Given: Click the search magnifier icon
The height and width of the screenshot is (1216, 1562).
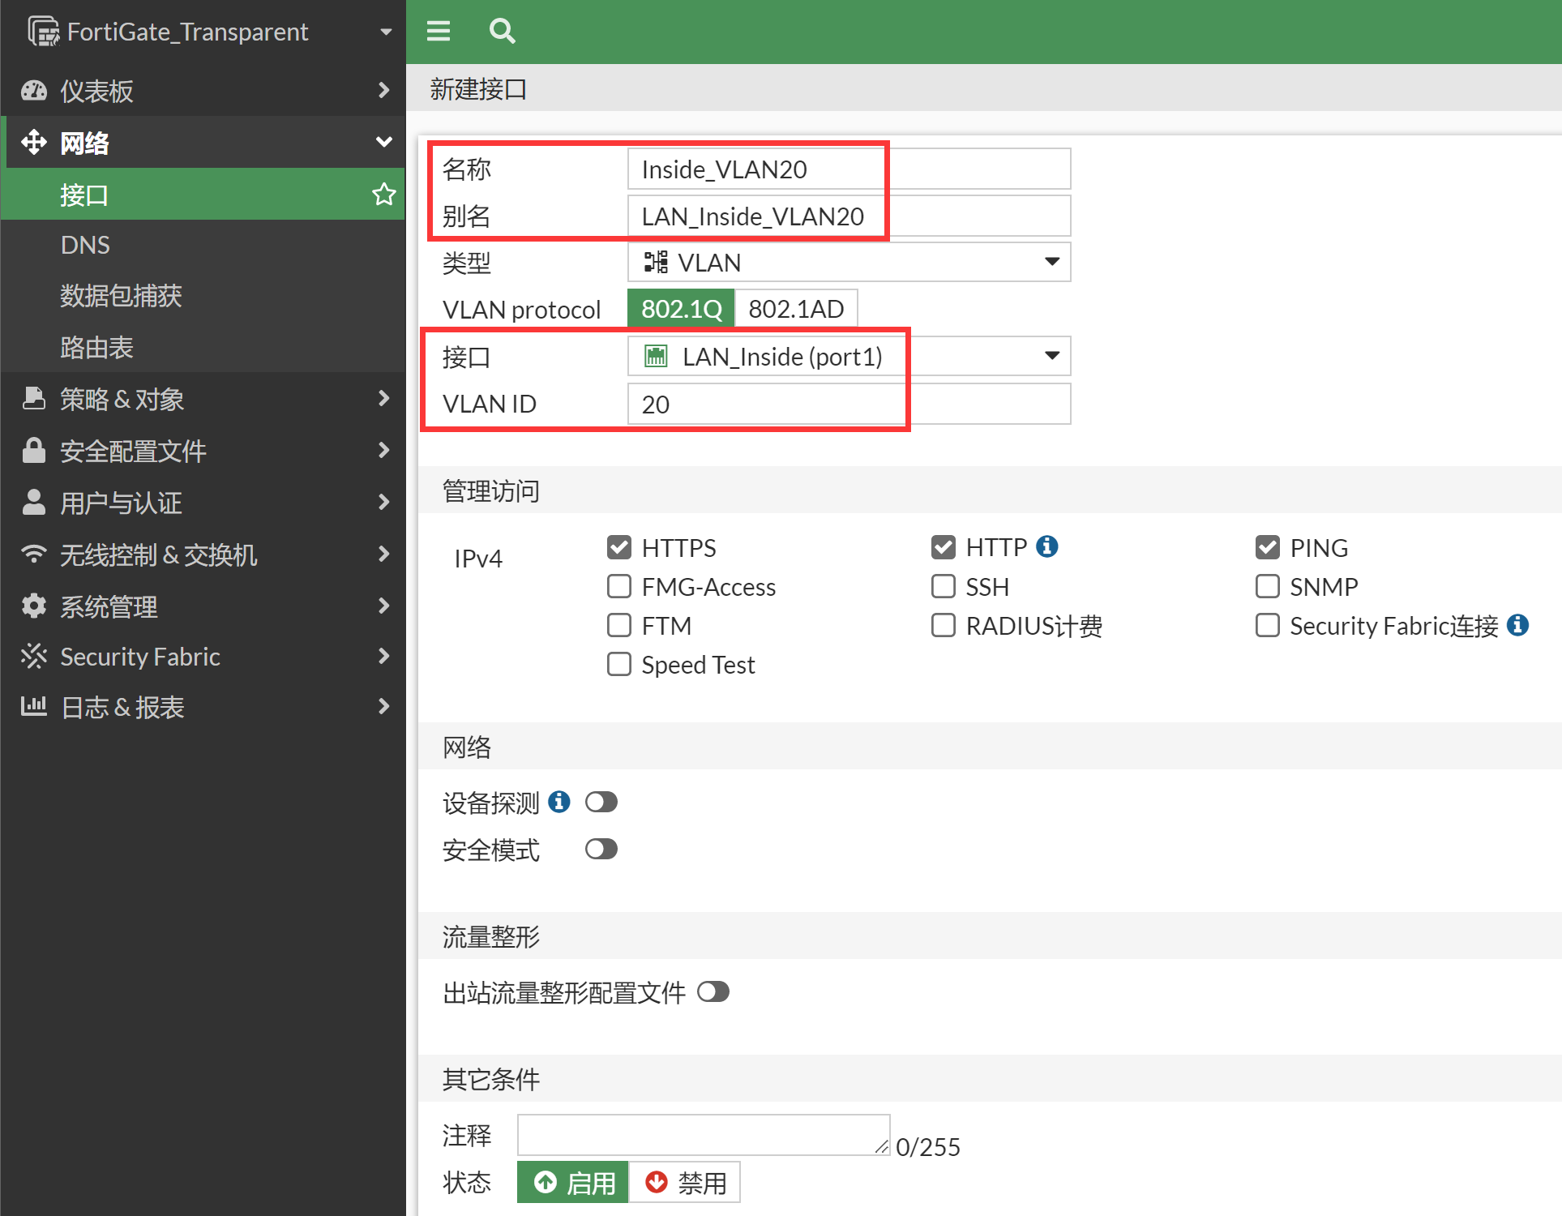Looking at the screenshot, I should tap(502, 31).
